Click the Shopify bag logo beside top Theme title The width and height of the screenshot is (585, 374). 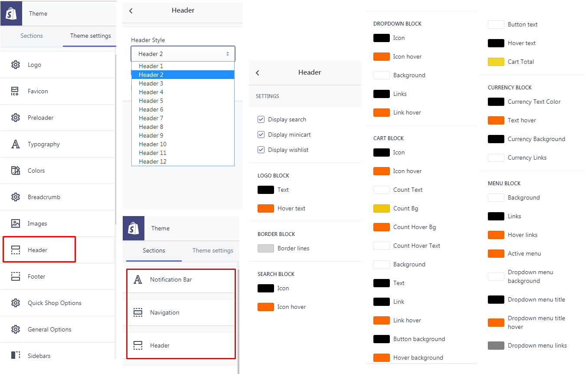pyautogui.click(x=11, y=13)
